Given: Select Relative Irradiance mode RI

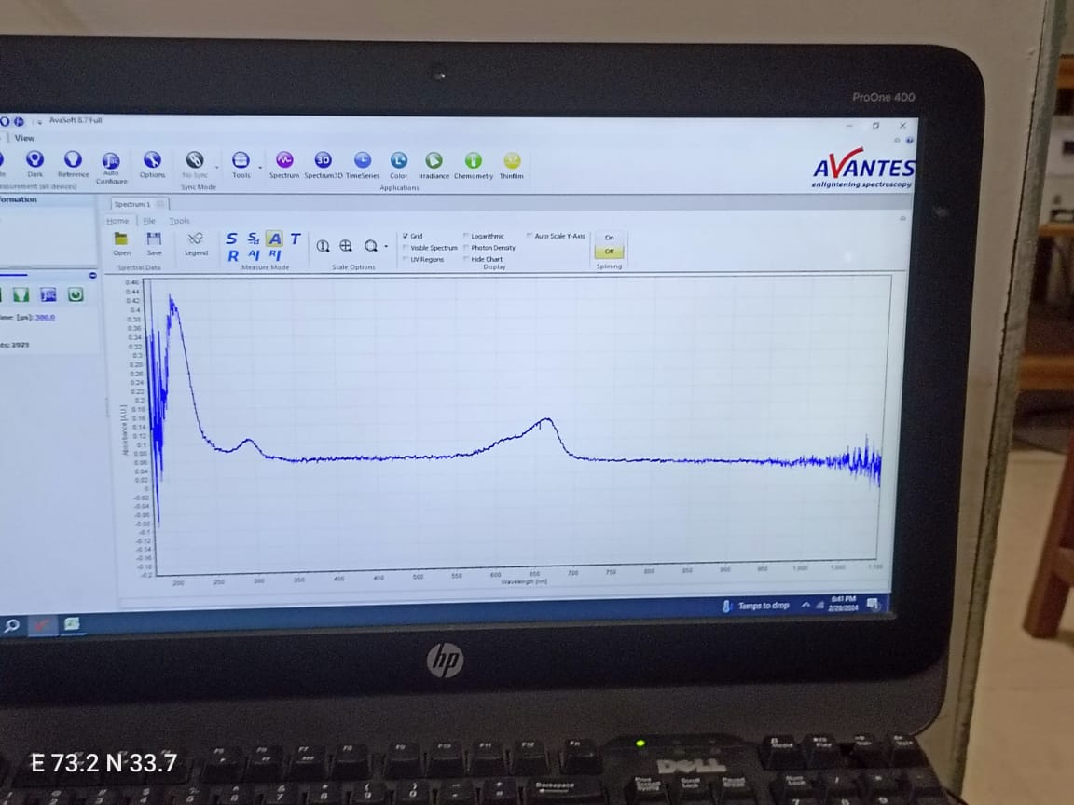Looking at the screenshot, I should point(275,254).
